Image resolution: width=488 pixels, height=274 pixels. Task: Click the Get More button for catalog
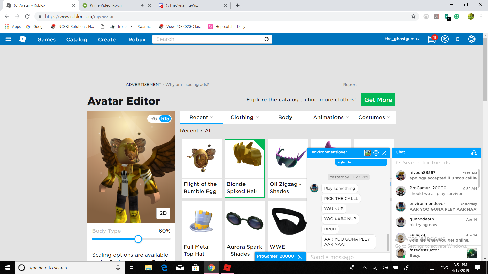(378, 100)
